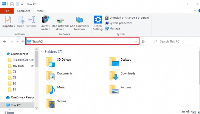Click the forward navigation arrow
This screenshot has width=200, height=114.
point(12,41)
